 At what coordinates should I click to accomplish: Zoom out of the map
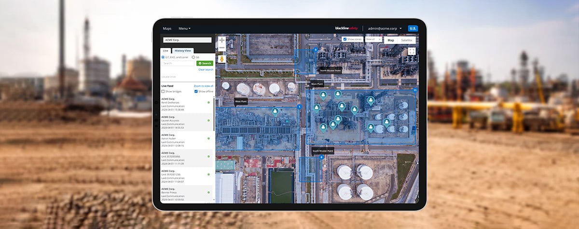coord(222,48)
